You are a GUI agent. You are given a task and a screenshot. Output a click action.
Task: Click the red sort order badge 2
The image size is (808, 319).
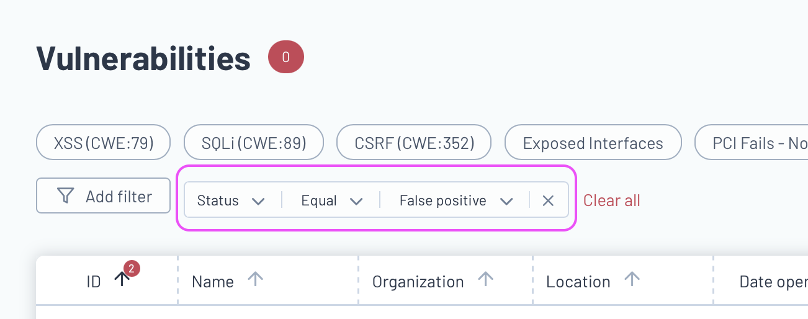pos(132,269)
